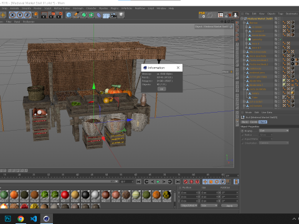The image size is (299, 224).
Task: Expand the Barraca object hierarchy
Action: [245, 23]
